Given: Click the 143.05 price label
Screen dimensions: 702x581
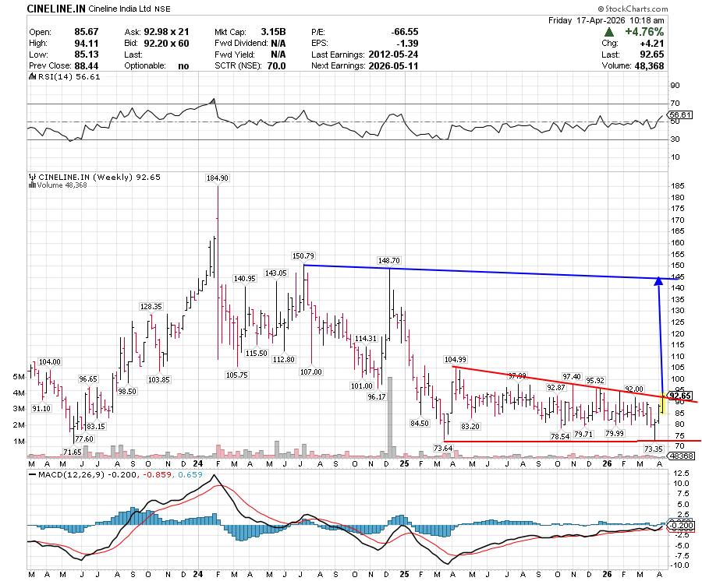Looking at the screenshot, I should 276,273.
